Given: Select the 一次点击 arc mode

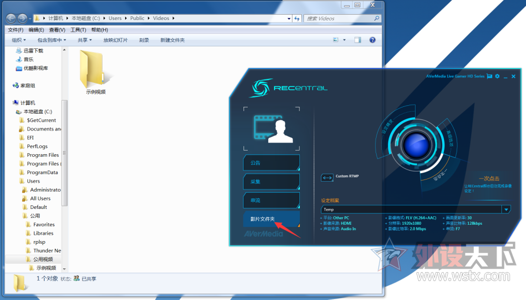Looking at the screenshot, I should coord(439,175).
